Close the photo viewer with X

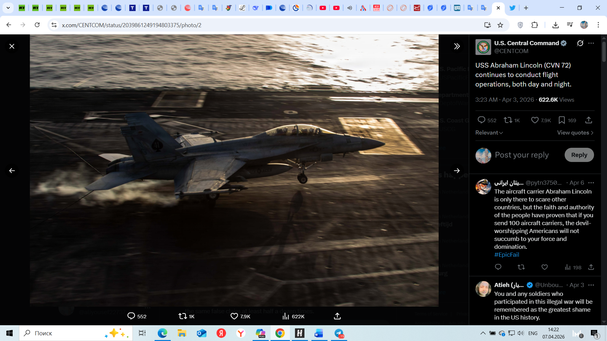click(12, 46)
